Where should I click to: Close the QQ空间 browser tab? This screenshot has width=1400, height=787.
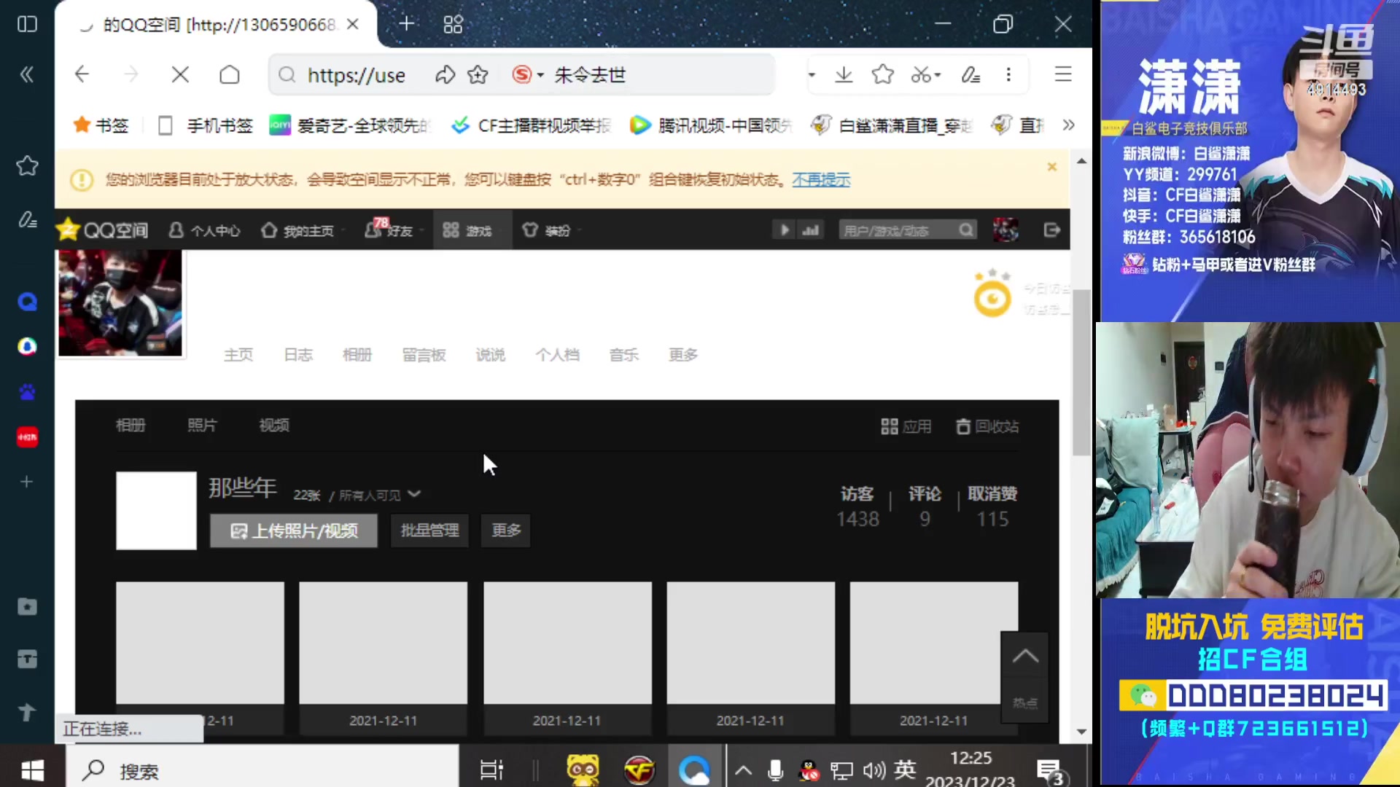353,24
